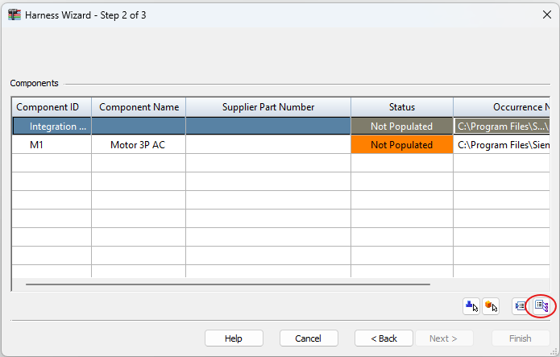Screen dimensions: 560x357
Task: Click the list import icon button
Action: (521, 306)
